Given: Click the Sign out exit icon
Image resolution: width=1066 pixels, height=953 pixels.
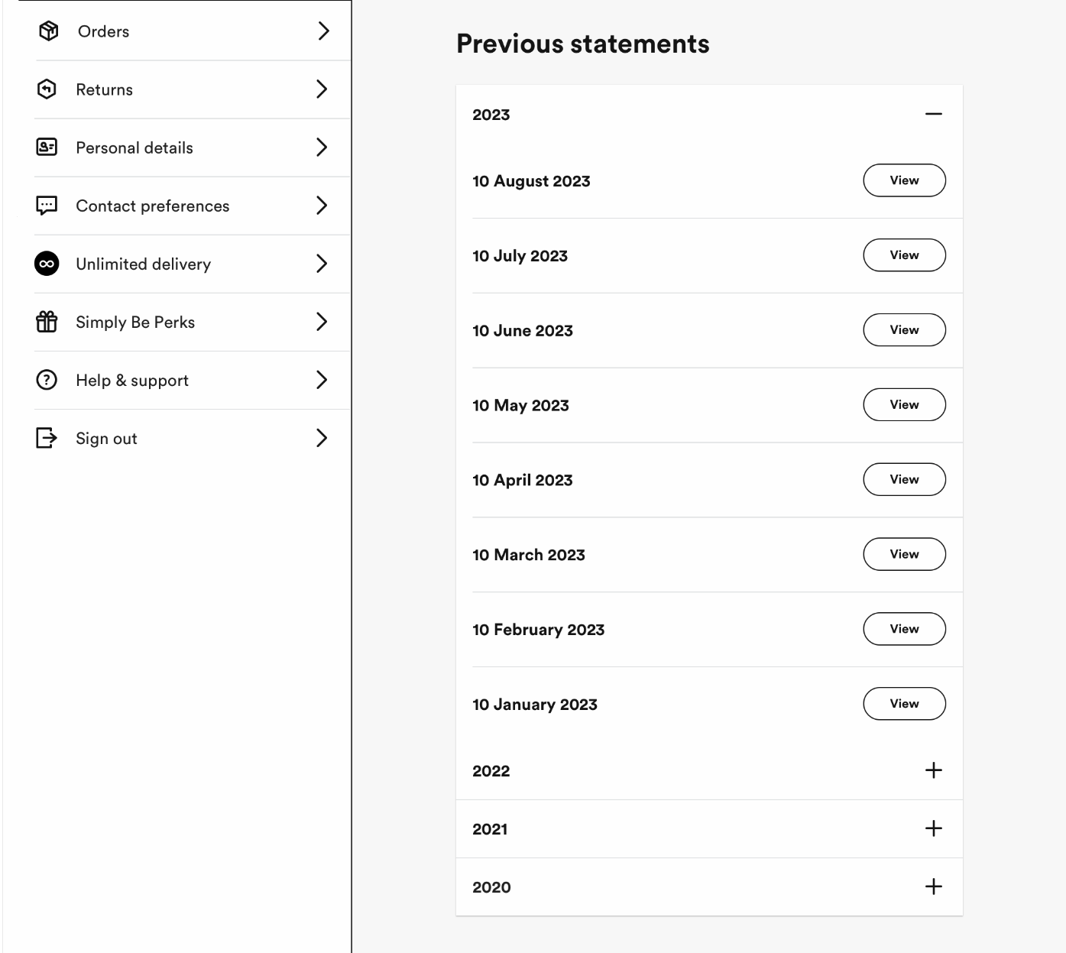Looking at the screenshot, I should (x=47, y=438).
